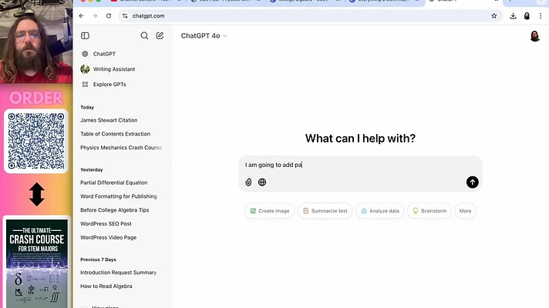Expand the ChatGPT 4o model selector

coord(204,35)
